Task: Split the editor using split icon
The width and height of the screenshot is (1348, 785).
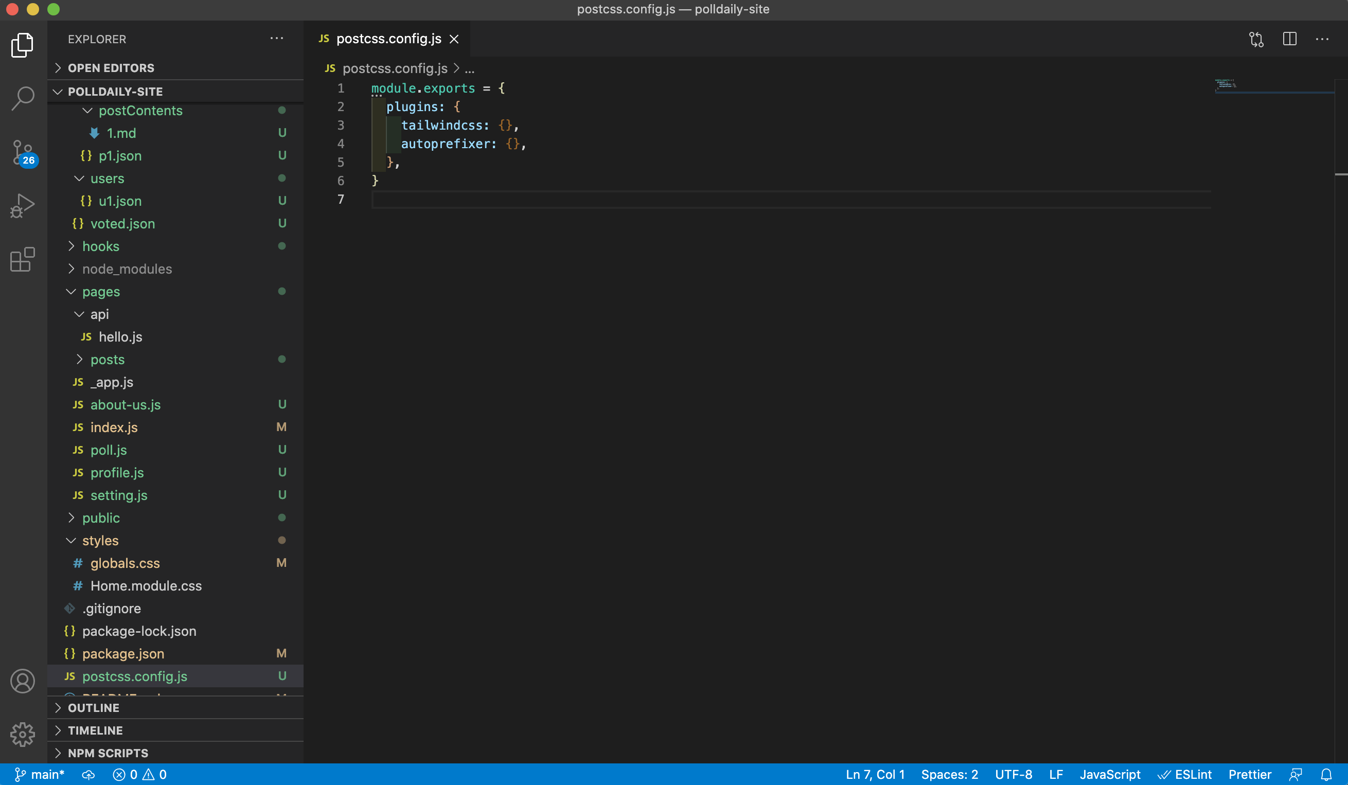Action: click(x=1290, y=39)
